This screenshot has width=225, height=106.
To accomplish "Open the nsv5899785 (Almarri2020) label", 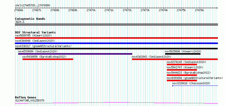I will click(33, 35).
